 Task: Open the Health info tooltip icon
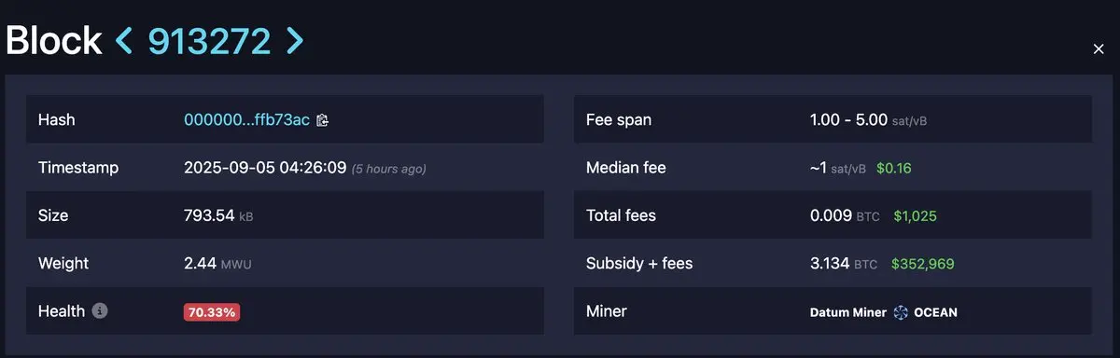100,311
